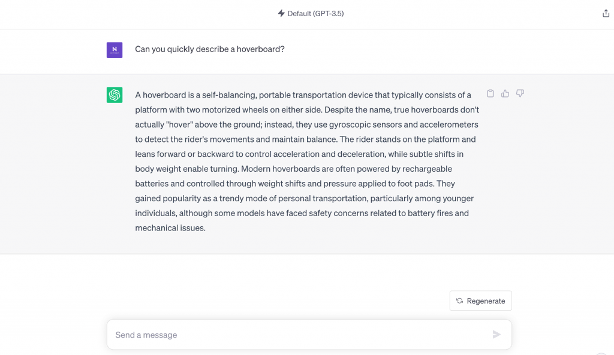Screen dimensions: 614x355
Task: Give the hoverboard answer a thumbs up
Action: [x=505, y=93]
